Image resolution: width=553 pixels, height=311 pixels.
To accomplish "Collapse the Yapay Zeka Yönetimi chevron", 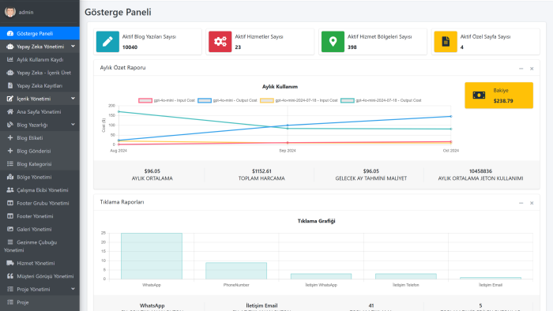I will click(x=73, y=46).
